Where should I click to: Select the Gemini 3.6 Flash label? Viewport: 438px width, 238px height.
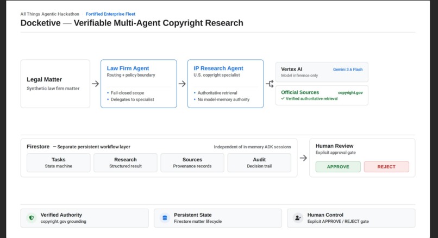coord(348,70)
